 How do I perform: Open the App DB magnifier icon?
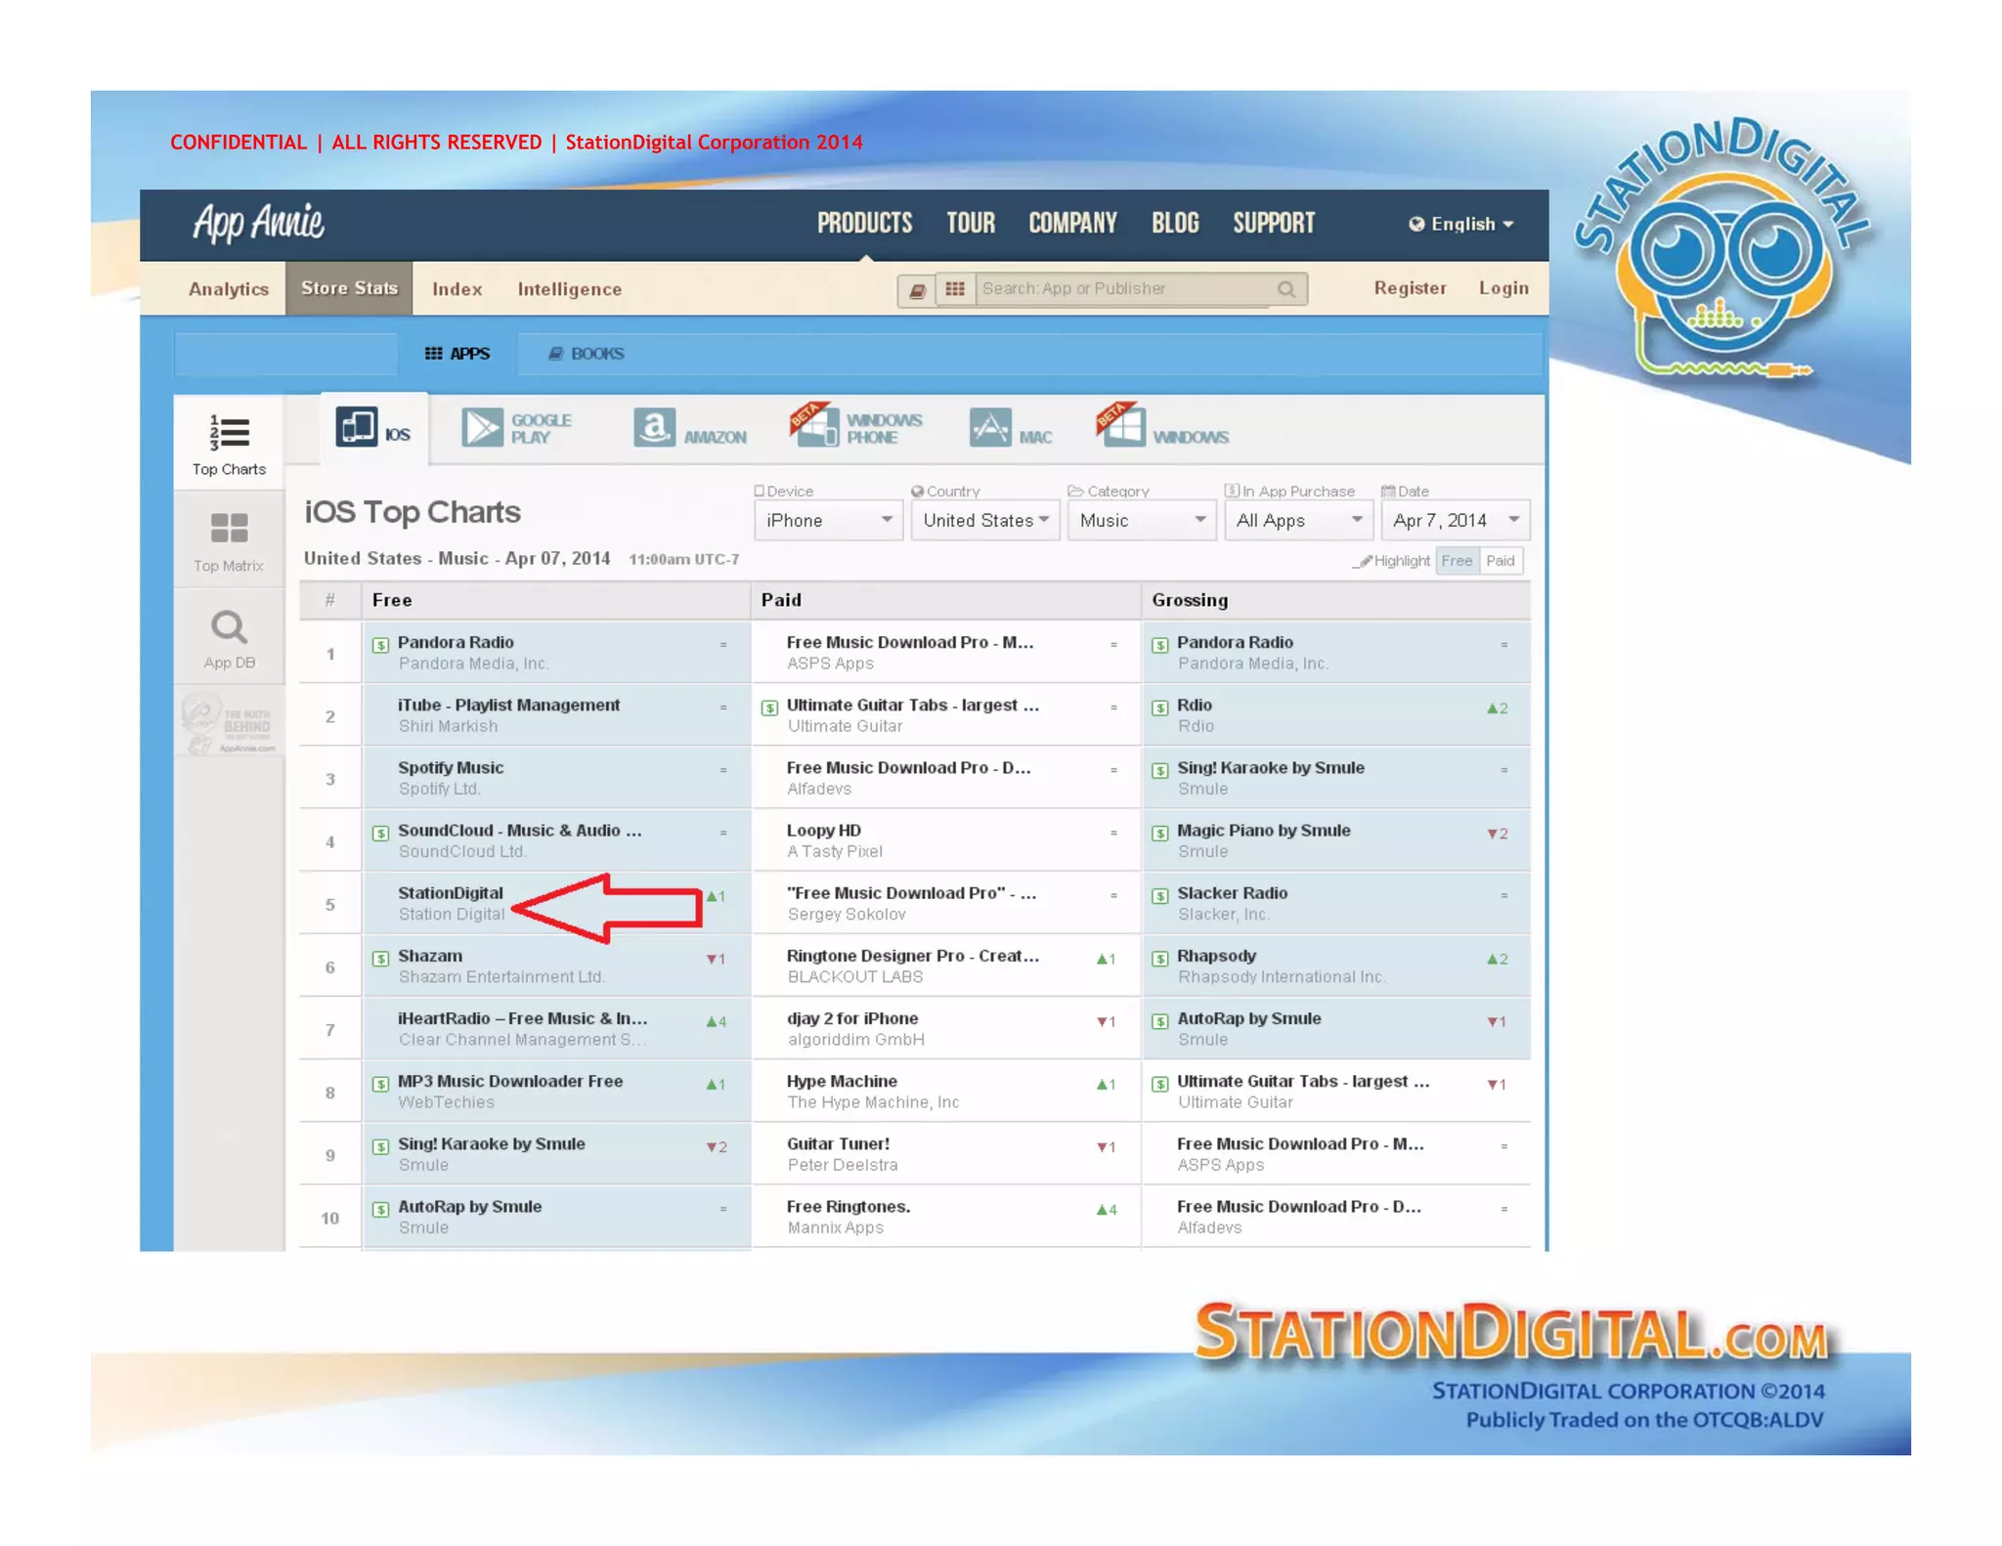click(229, 626)
